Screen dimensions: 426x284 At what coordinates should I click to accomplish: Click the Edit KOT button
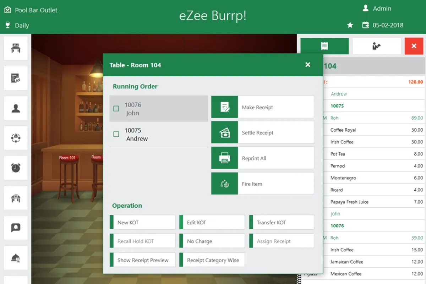tap(212, 222)
